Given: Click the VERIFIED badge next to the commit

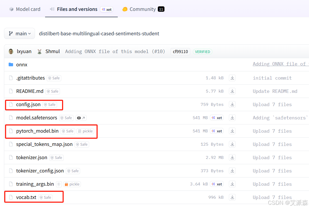Looking at the screenshot, I should click(202, 51).
